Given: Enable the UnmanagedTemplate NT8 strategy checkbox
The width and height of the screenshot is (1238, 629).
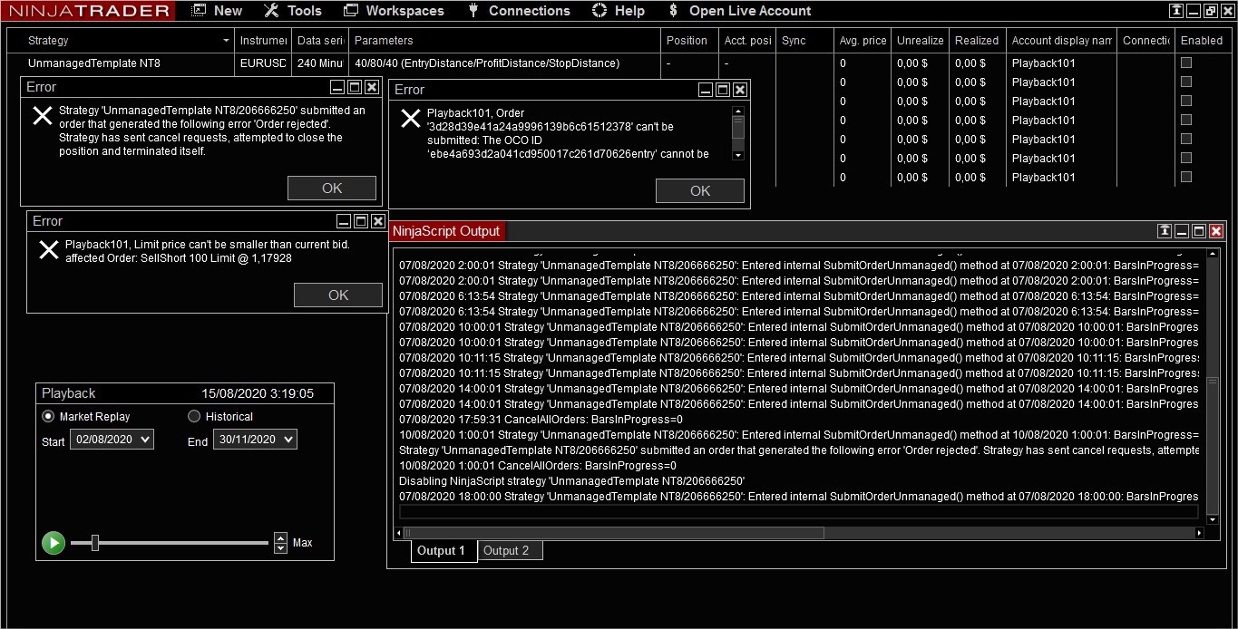Looking at the screenshot, I should (1186, 63).
